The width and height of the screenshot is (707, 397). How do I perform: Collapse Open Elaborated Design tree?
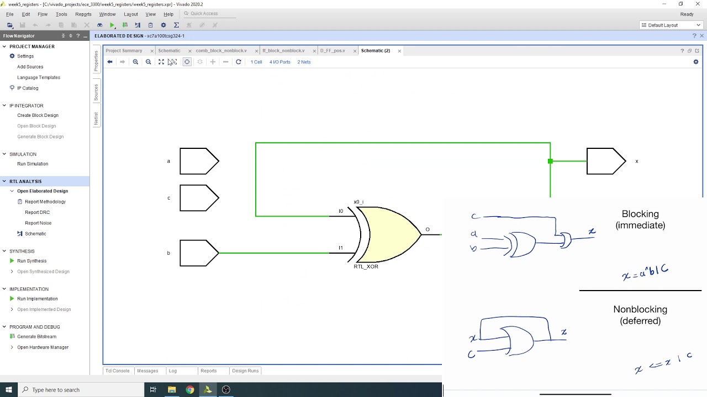pyautogui.click(x=12, y=191)
